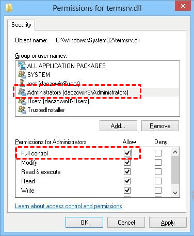194x236 pixels.
Task: Close the Permissions dialog window
Action: tap(183, 6)
